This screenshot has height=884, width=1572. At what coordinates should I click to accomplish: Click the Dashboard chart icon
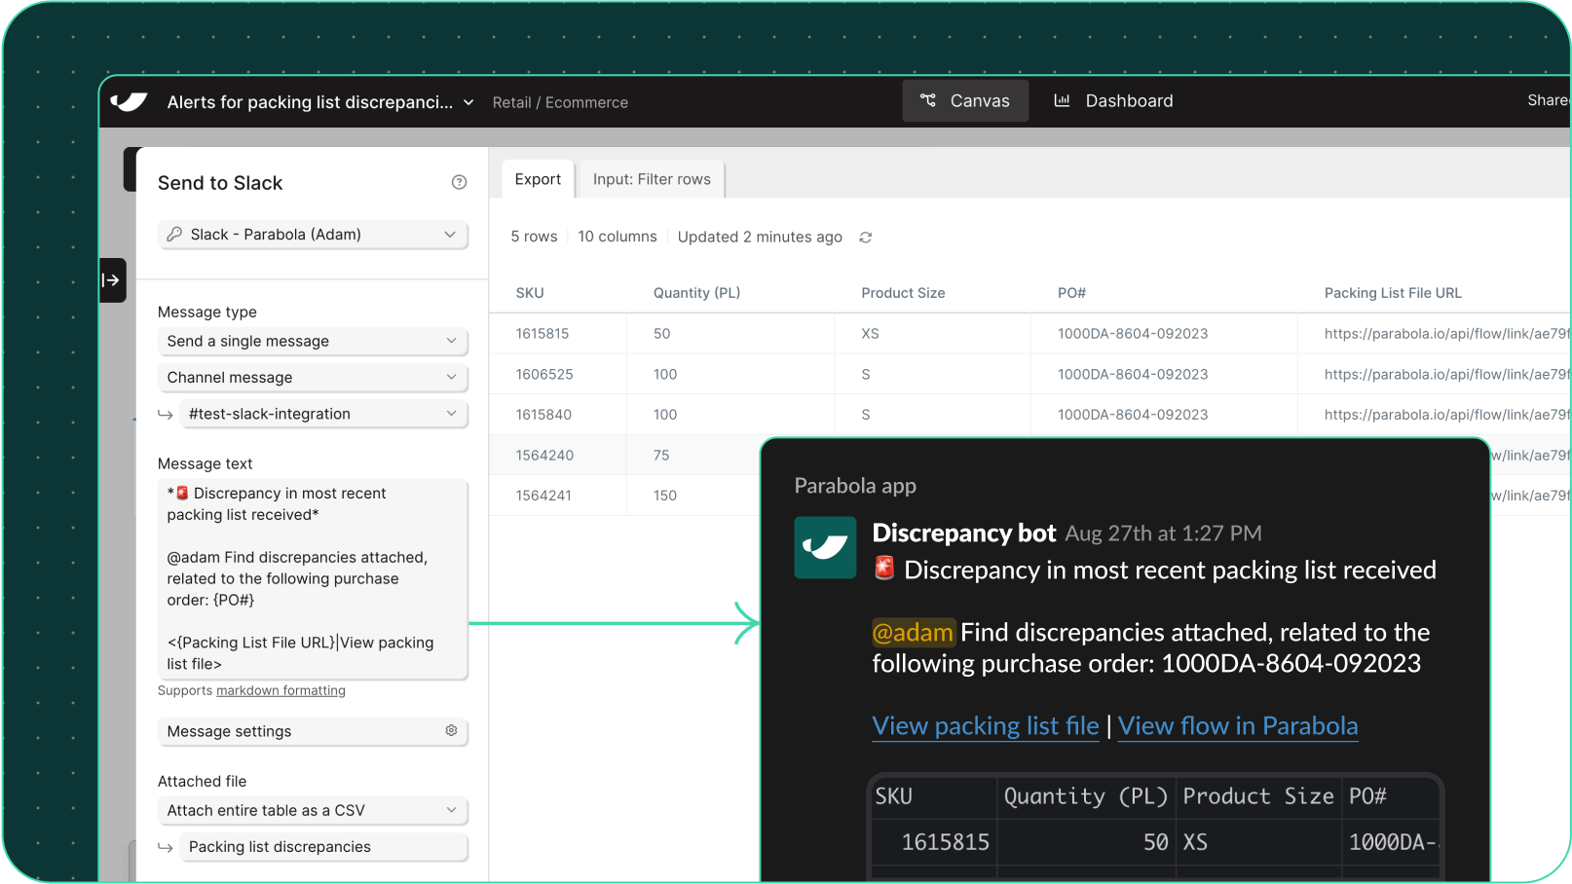tap(1063, 100)
